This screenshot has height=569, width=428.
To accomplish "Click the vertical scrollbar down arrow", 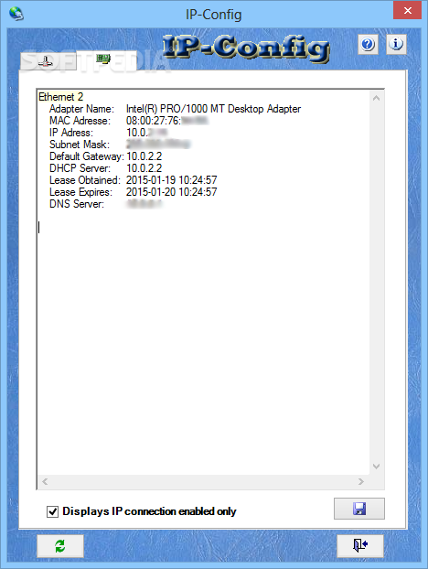I will [x=377, y=467].
